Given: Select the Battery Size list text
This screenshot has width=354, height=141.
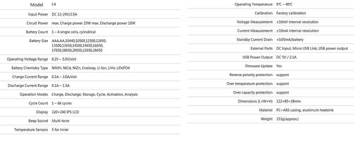Looking at the screenshot, I should coord(79,46).
